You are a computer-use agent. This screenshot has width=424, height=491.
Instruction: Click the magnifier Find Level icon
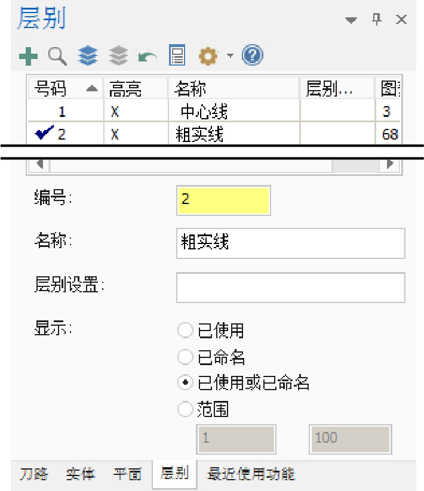pyautogui.click(x=54, y=57)
